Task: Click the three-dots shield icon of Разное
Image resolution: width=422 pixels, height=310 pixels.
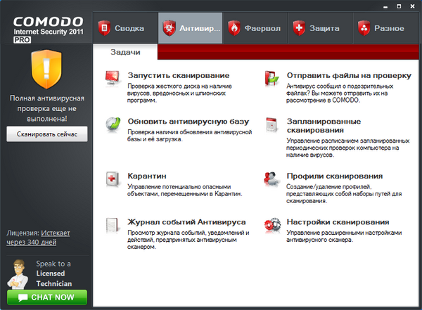Action: 364,28
